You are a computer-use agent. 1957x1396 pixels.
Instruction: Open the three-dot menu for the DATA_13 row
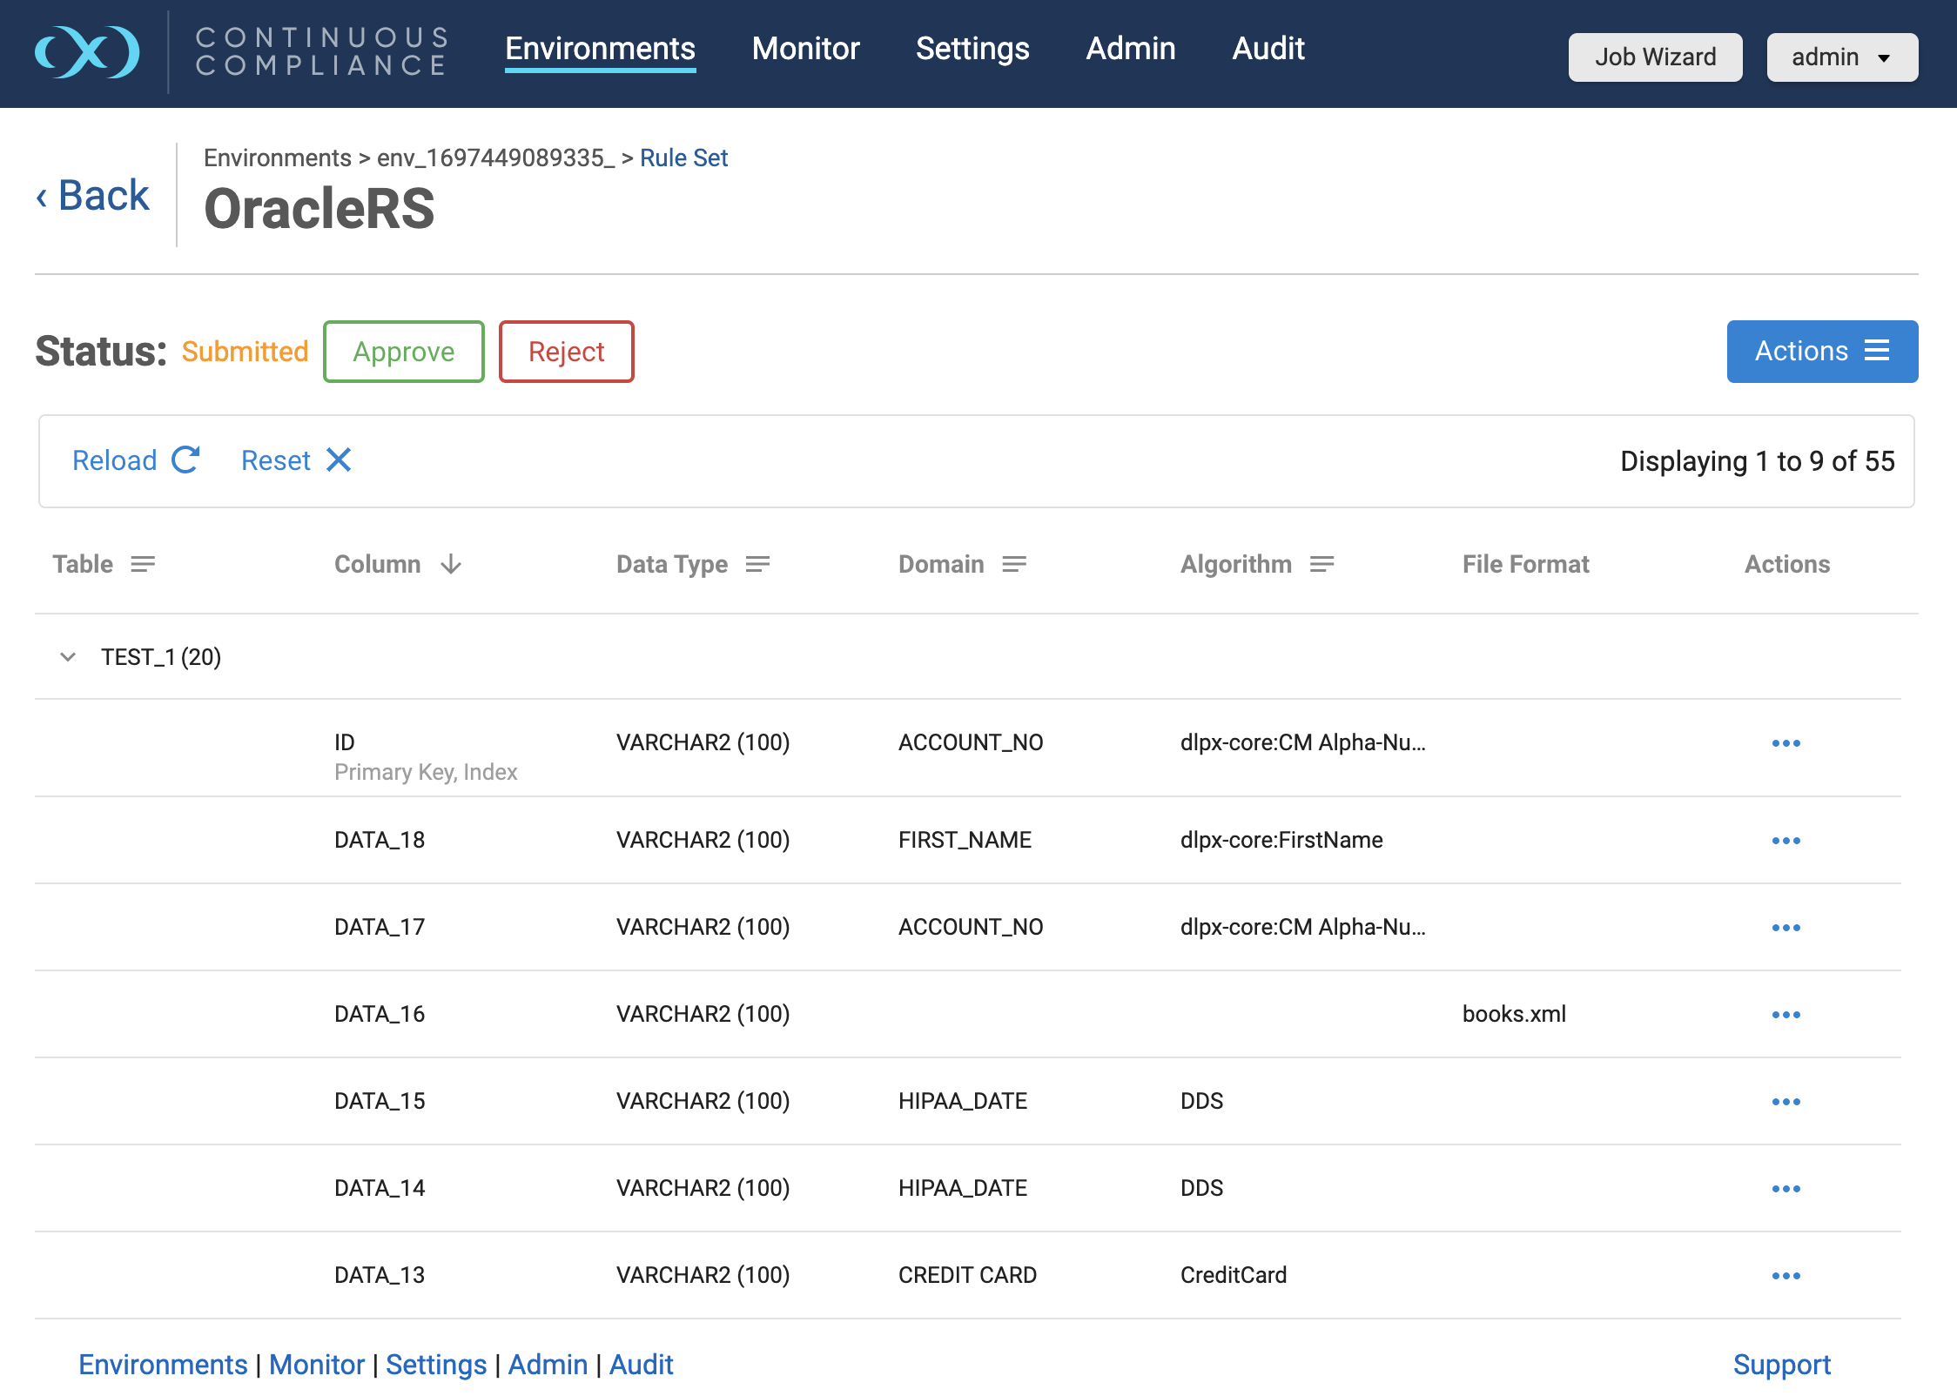click(1786, 1275)
